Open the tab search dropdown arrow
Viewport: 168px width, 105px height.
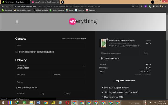(x=153, y=2)
